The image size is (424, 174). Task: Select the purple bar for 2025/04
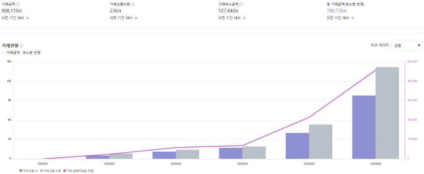[x=231, y=153]
